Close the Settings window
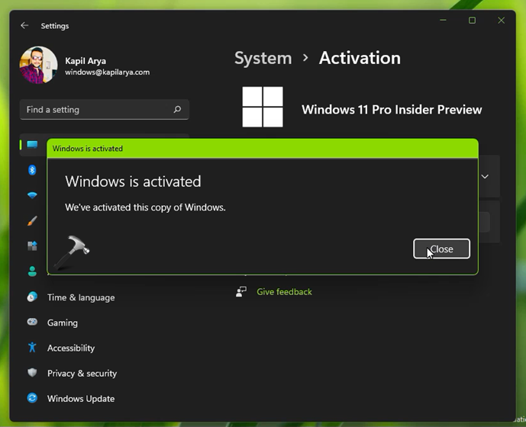This screenshot has height=427, width=526. click(501, 20)
